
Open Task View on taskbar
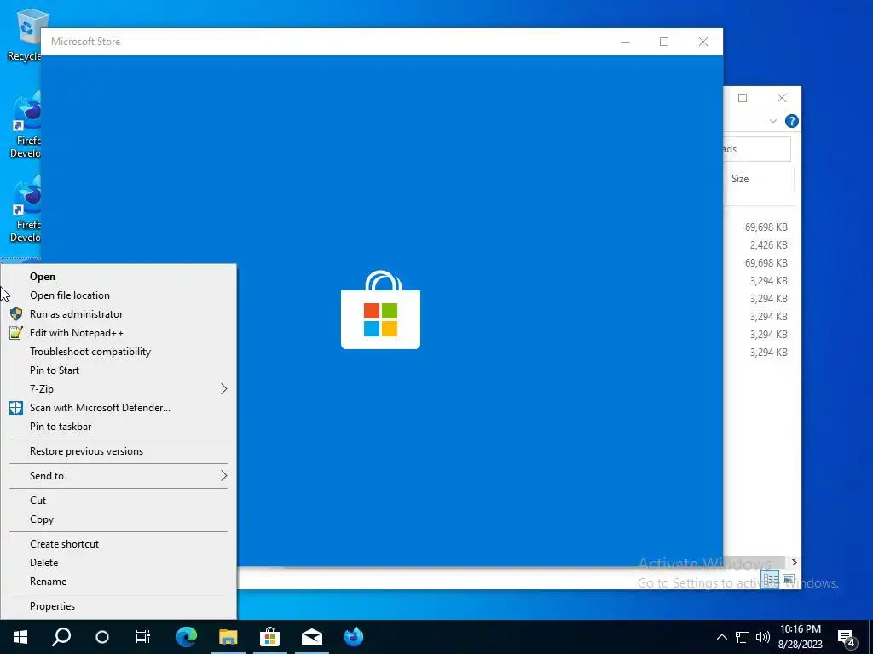[143, 637]
